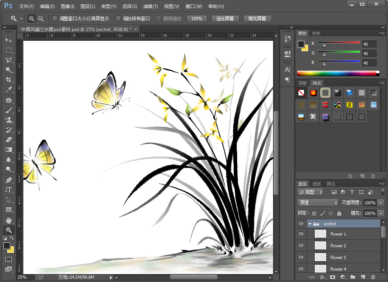Click the 填充屏幕 fill screen button
This screenshot has width=388, height=282.
pyautogui.click(x=257, y=18)
